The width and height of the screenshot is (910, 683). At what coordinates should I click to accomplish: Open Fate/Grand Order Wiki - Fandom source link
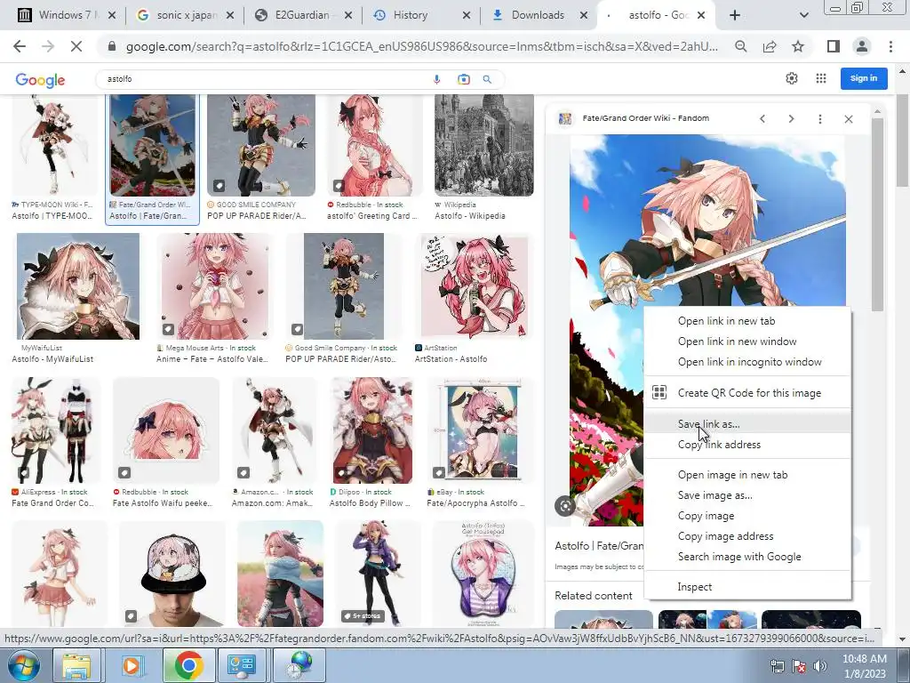point(645,118)
